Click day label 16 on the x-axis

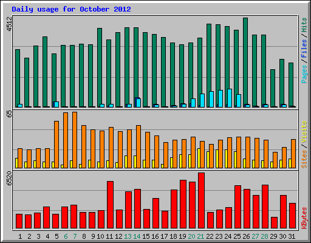tap(155, 236)
